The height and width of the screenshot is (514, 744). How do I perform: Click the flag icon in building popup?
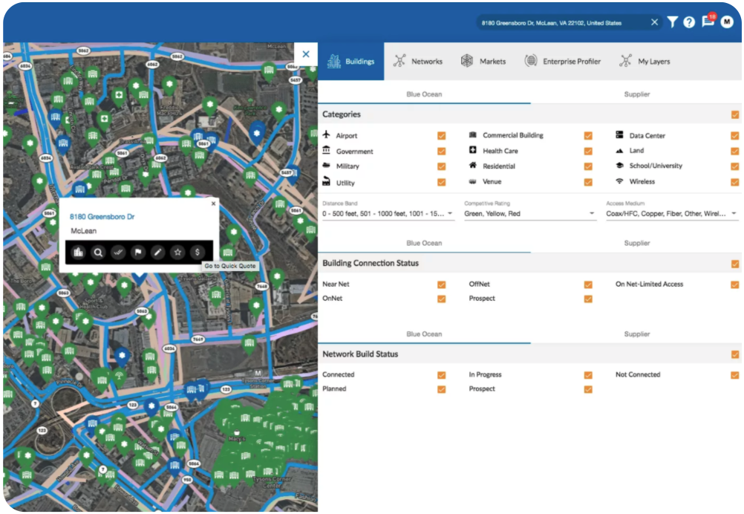tap(137, 253)
